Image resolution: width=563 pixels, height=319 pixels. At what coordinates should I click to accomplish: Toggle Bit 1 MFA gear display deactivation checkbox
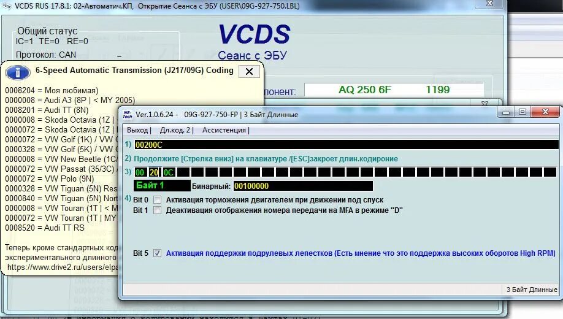(x=157, y=210)
